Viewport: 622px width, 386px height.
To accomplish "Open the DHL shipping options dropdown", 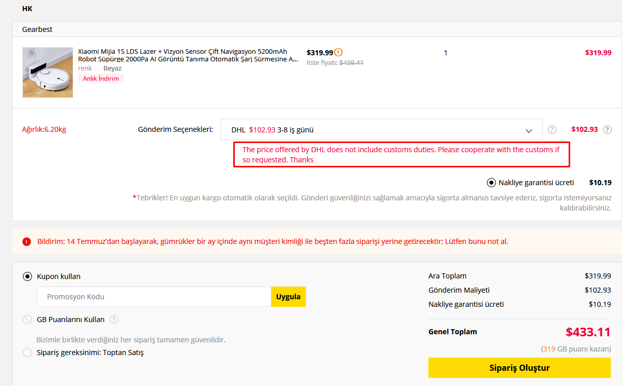I will (x=382, y=130).
